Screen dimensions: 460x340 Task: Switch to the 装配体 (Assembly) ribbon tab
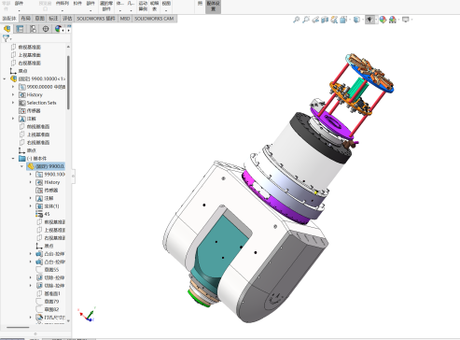[x=9, y=19]
